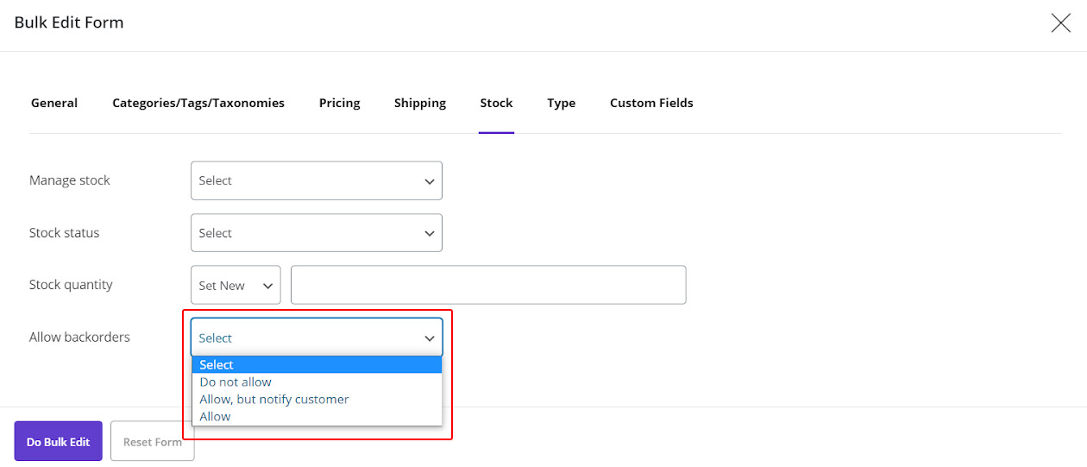Open the Custom Fields tab
This screenshot has width=1087, height=467.
[651, 103]
